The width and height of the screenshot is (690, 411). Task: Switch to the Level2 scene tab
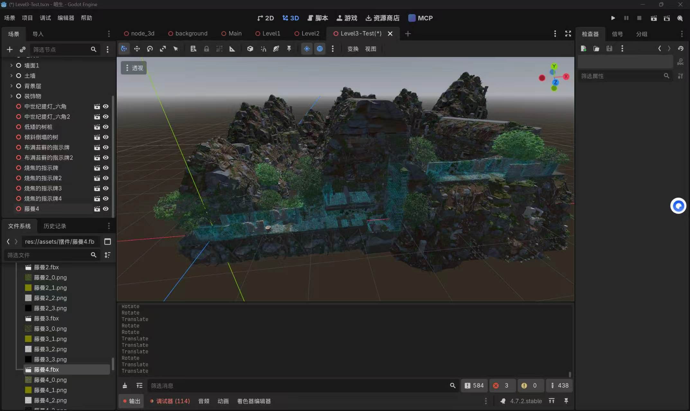pyautogui.click(x=306, y=33)
